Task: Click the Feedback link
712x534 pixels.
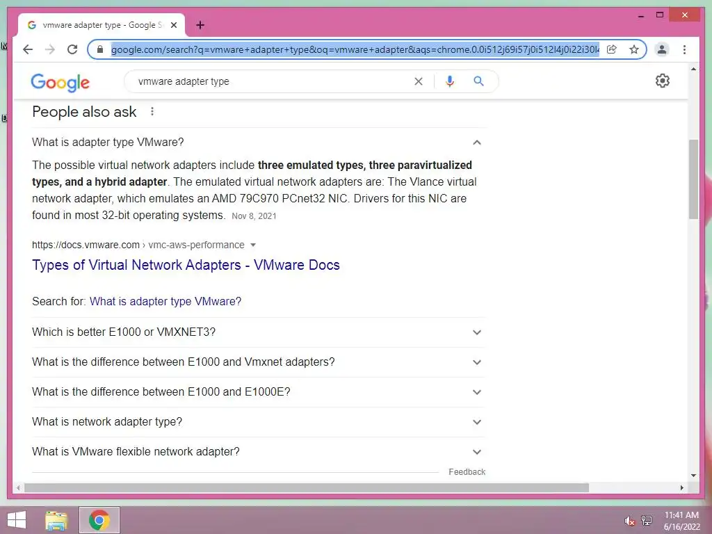Action: [467, 472]
